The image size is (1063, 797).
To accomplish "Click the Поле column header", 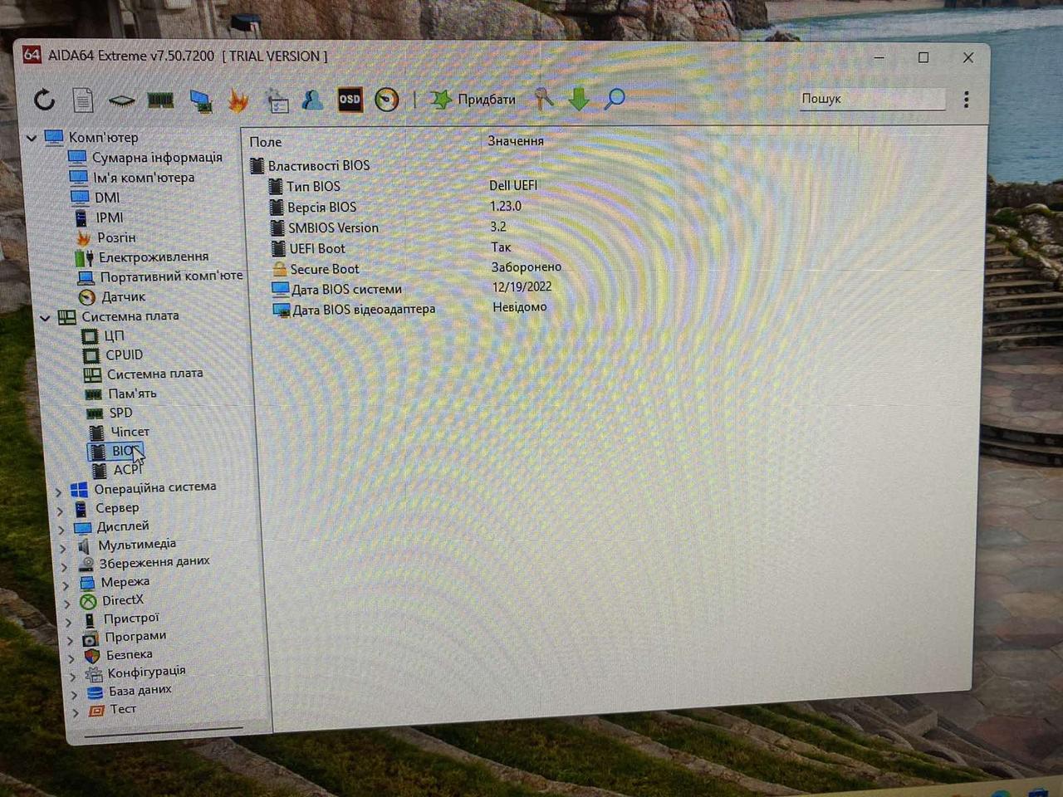I will [266, 142].
